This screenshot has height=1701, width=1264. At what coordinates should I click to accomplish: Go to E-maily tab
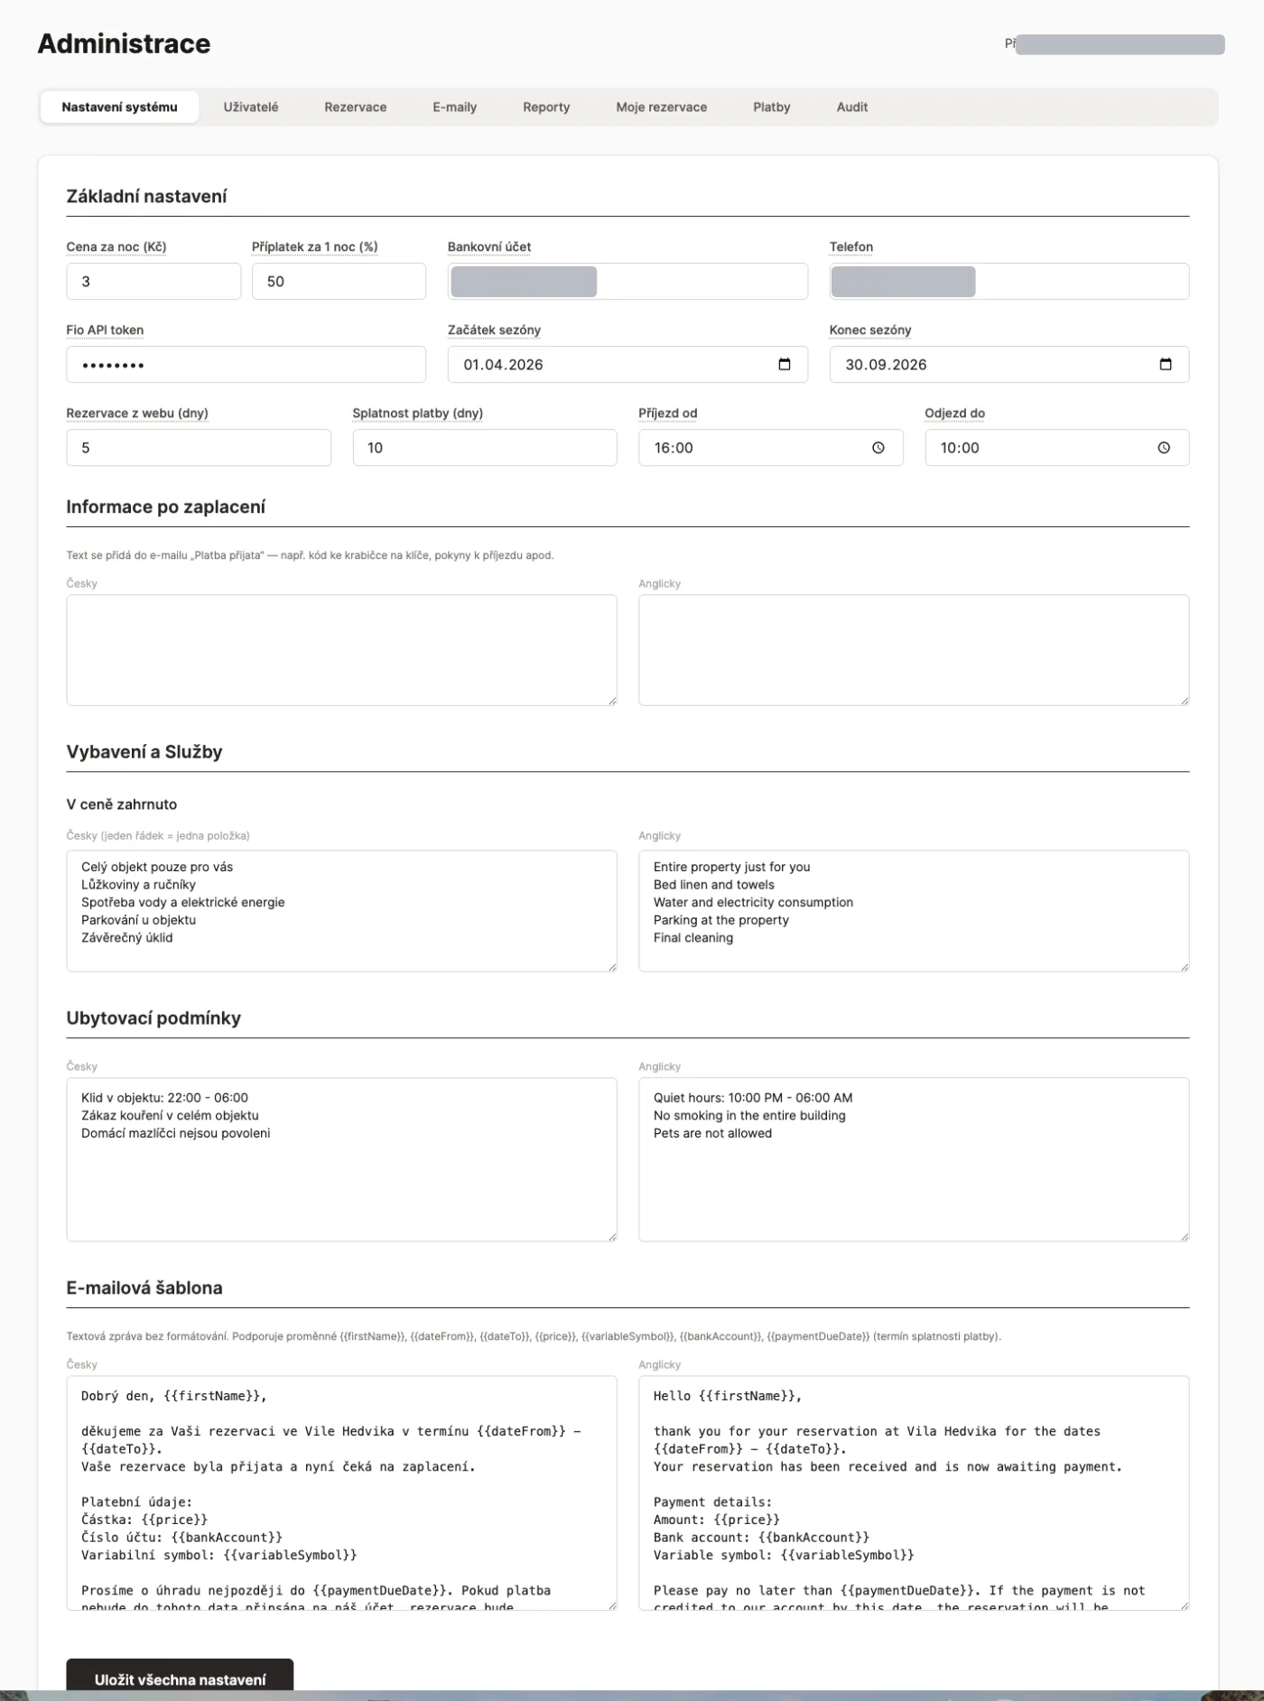tap(454, 107)
